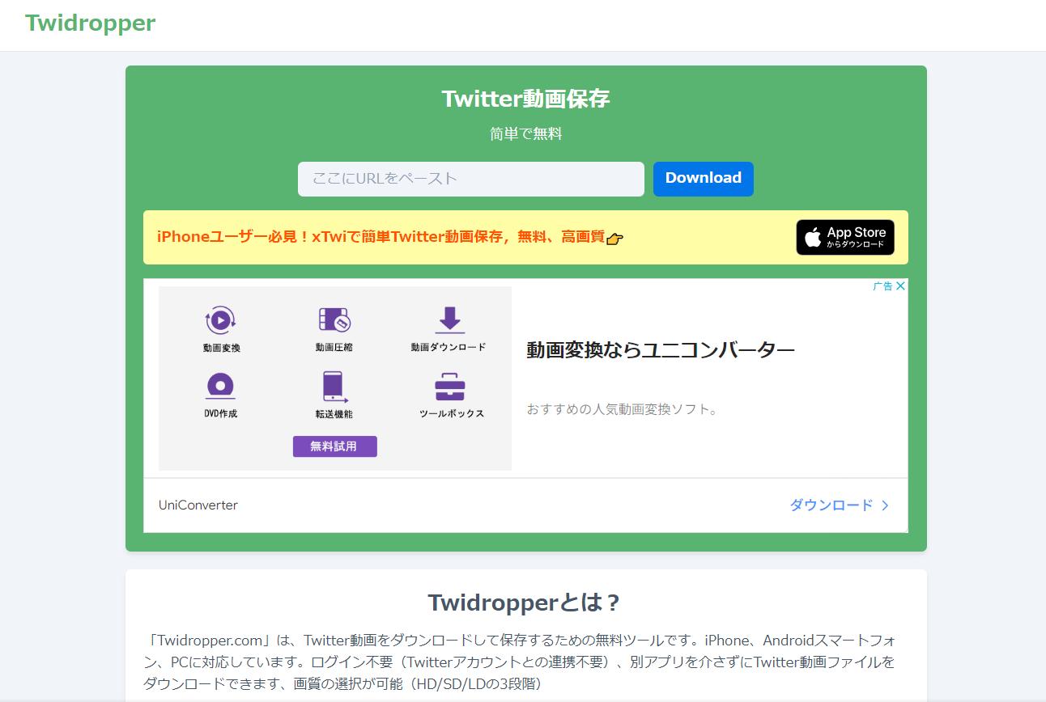Click the blue Download button

(x=704, y=179)
